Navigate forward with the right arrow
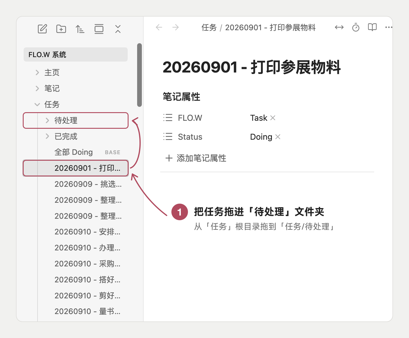Image resolution: width=409 pixels, height=338 pixels. [x=176, y=27]
